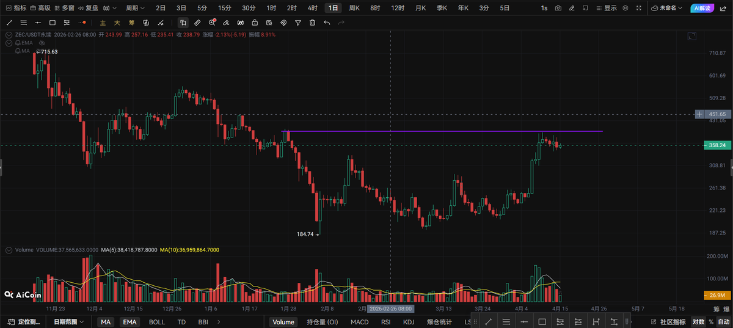Select the active 1日 timeframe

(x=333, y=8)
